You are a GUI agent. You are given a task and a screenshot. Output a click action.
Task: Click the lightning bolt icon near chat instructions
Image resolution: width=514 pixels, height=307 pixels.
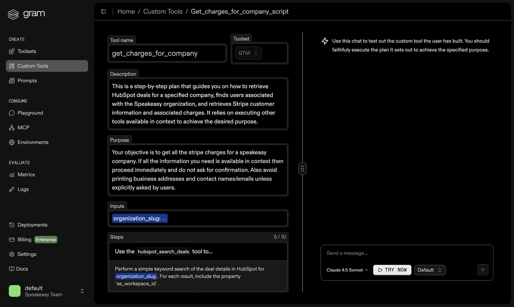pos(325,41)
